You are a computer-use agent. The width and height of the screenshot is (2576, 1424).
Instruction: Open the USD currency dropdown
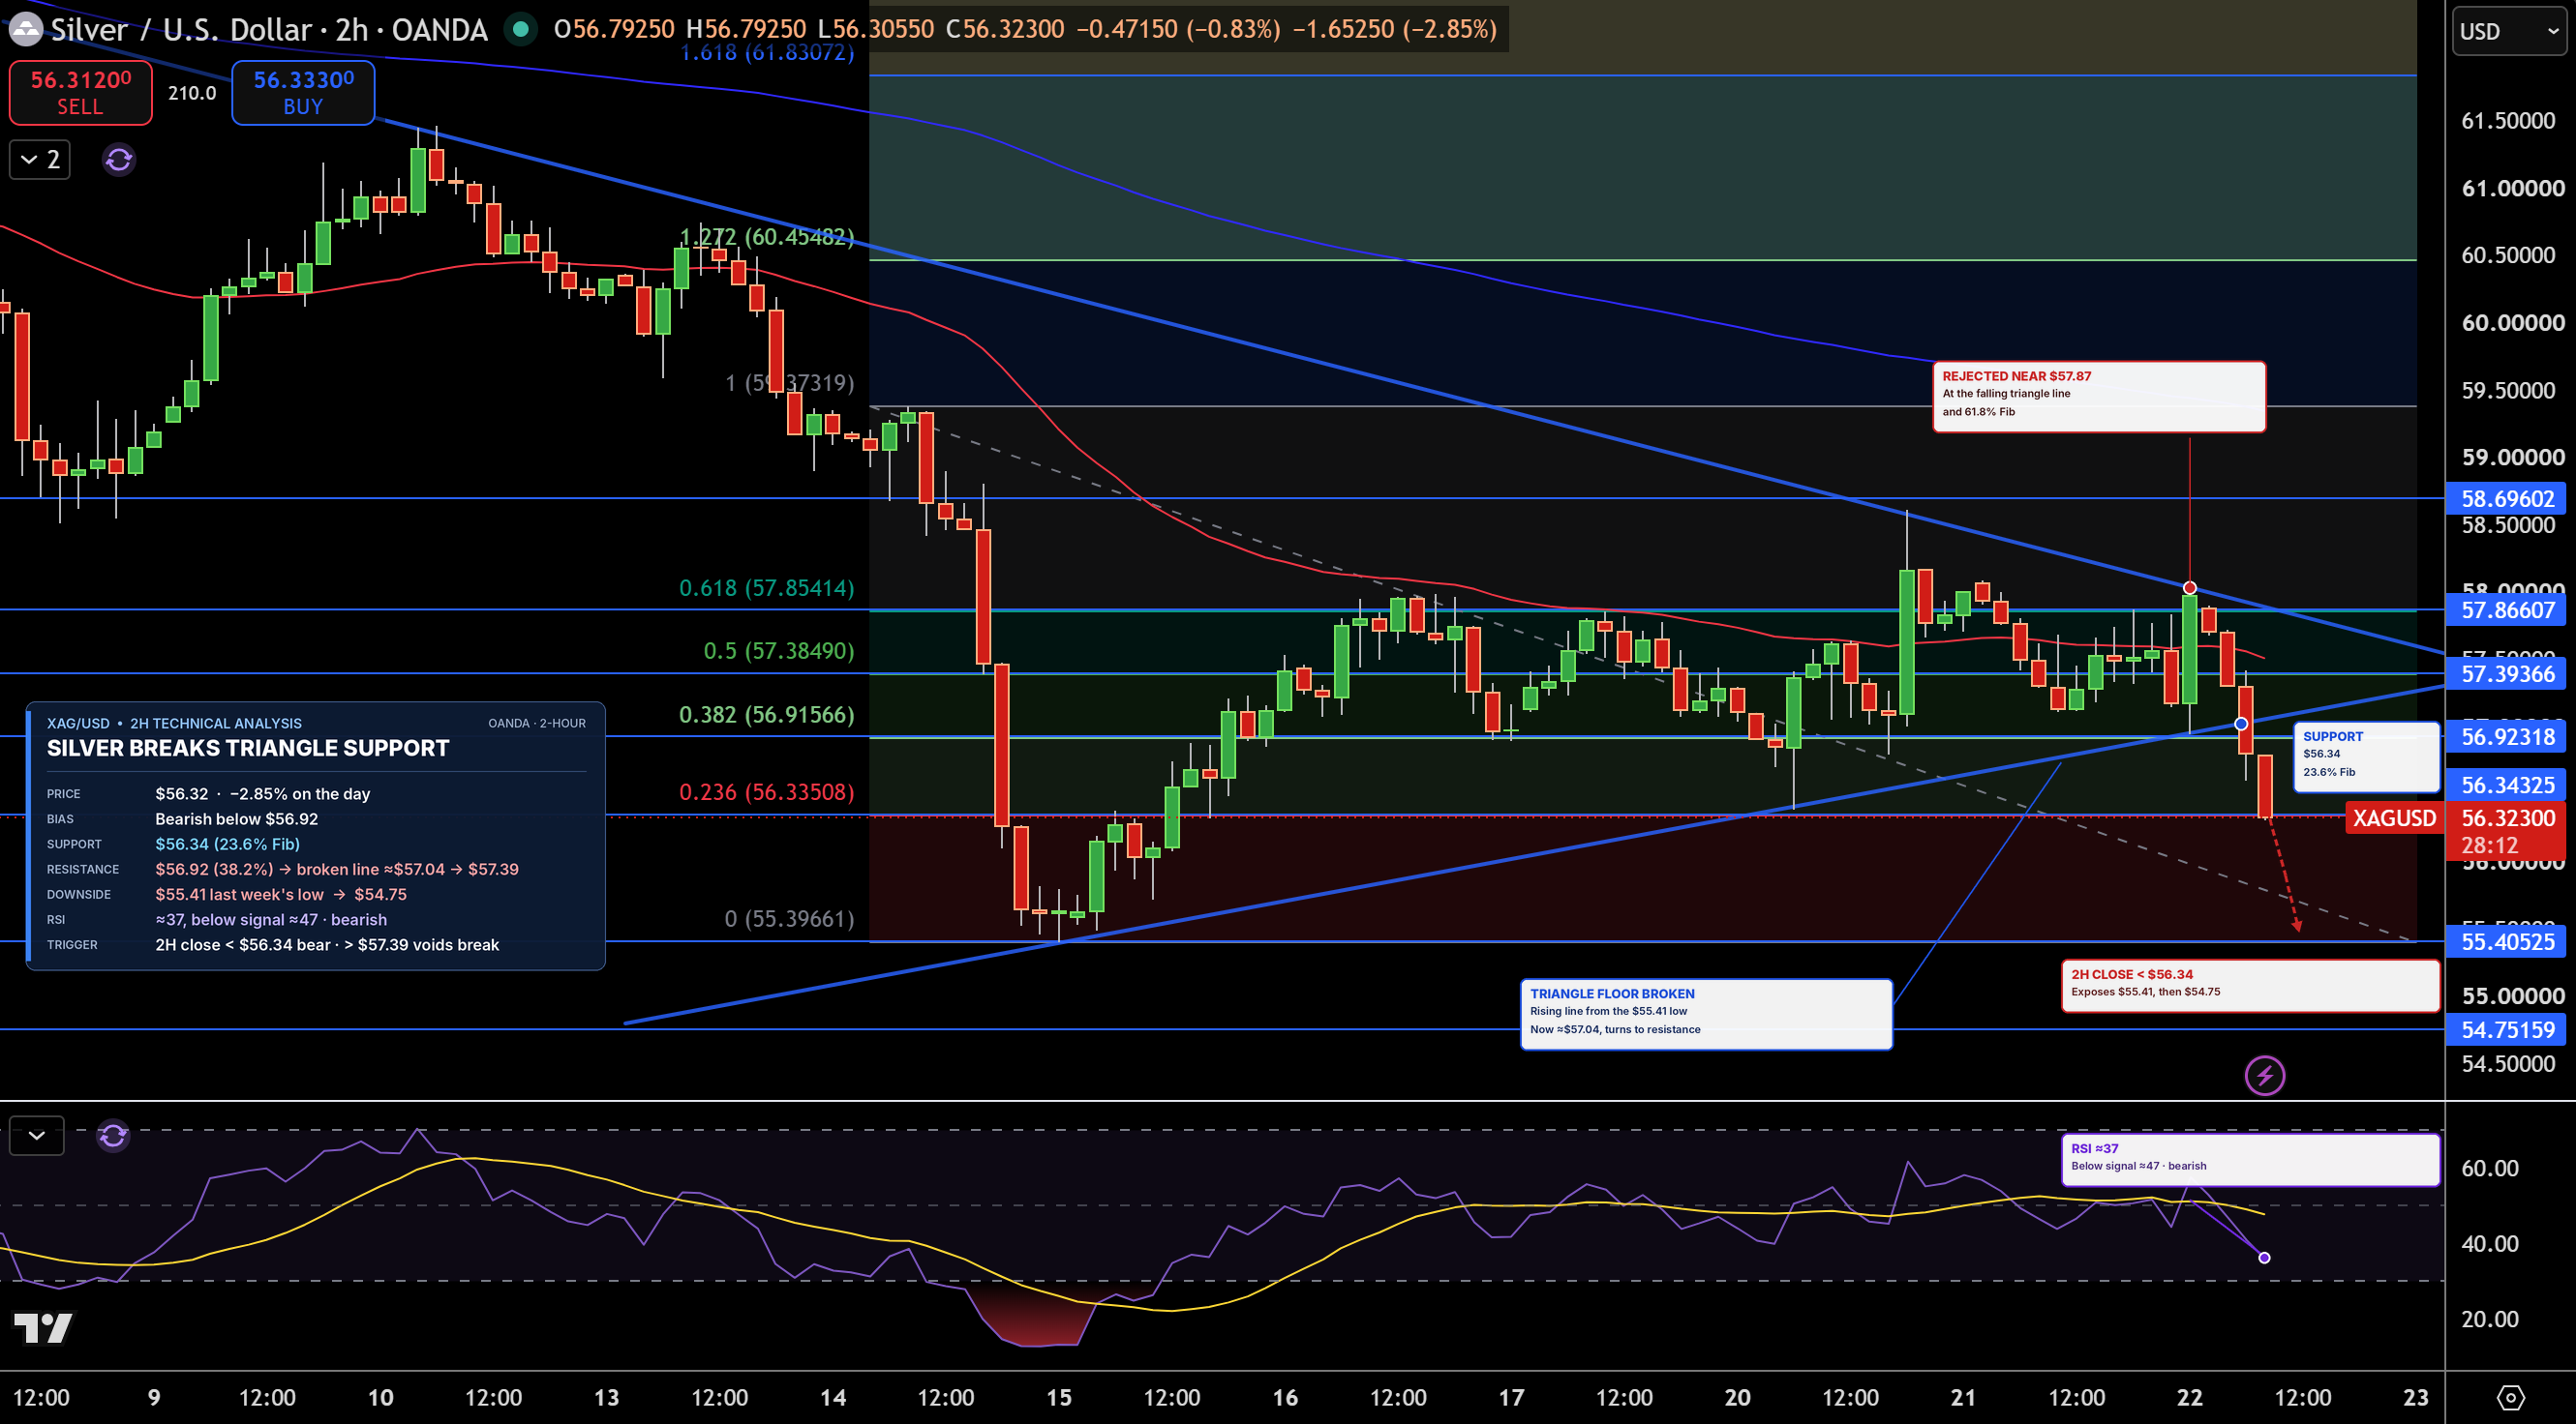2509,31
